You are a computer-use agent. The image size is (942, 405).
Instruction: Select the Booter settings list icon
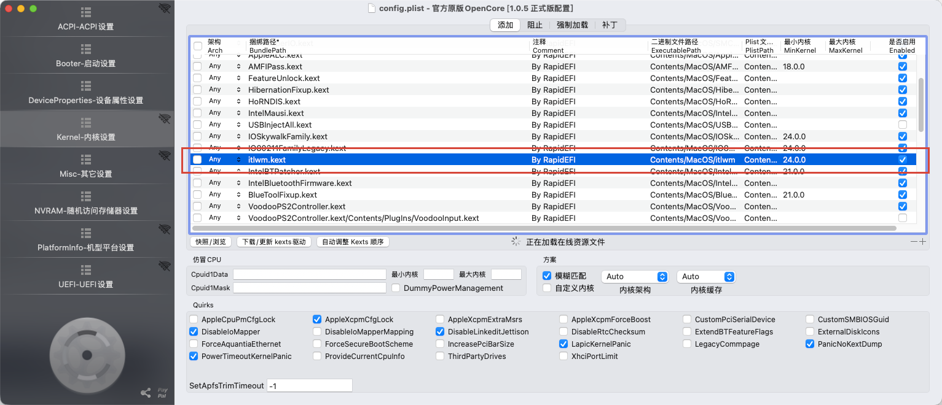click(x=86, y=49)
